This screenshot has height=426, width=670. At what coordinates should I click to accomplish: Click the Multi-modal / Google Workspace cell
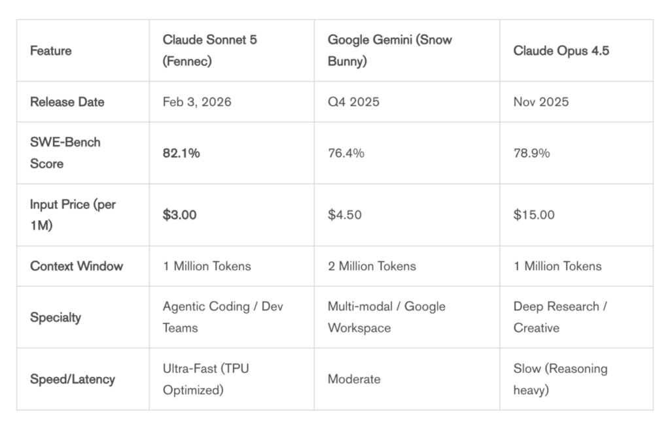(x=386, y=317)
